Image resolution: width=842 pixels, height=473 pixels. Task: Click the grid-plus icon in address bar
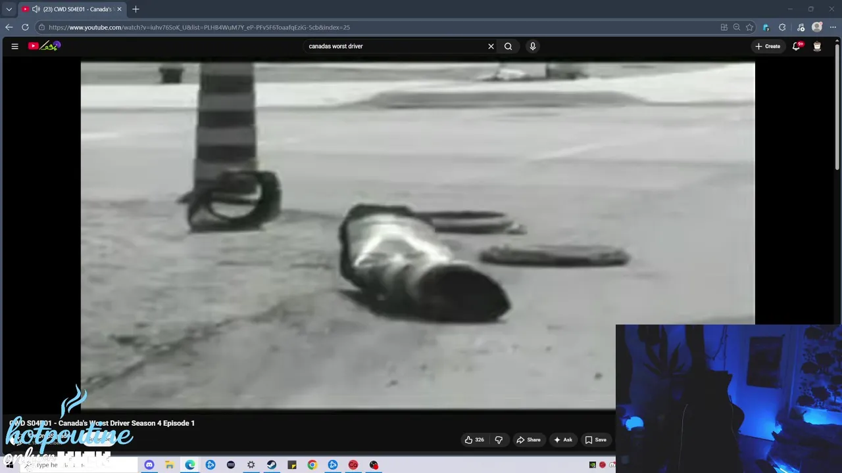(x=724, y=27)
